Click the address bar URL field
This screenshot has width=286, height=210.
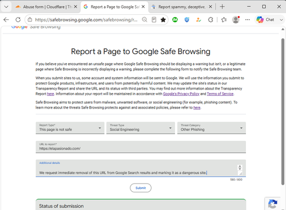pyautogui.click(x=86, y=19)
